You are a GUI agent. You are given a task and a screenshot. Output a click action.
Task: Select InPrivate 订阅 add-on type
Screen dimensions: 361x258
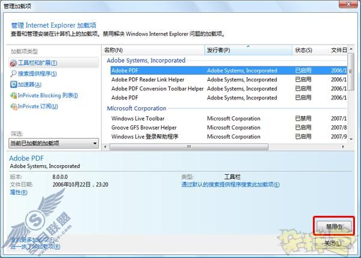[38, 106]
